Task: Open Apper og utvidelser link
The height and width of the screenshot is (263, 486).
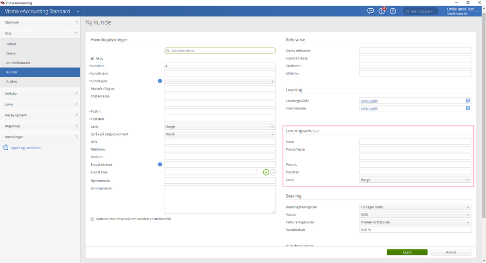Action: [26, 148]
